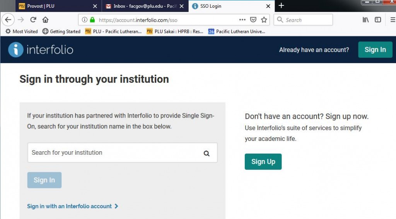Viewport: 396px width, 219px height.
Task: Open the Library icon in toolbar
Action: pos(365,20)
